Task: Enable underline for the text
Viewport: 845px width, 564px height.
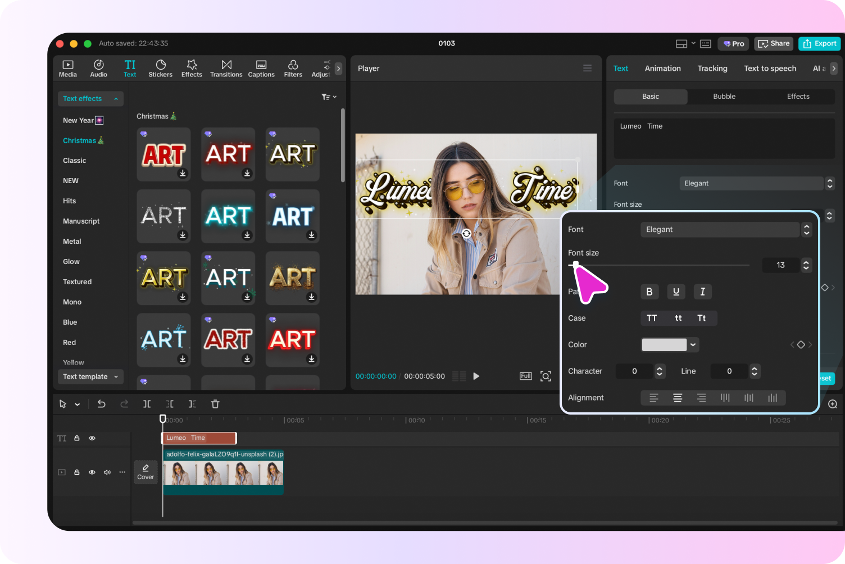Action: pyautogui.click(x=676, y=292)
